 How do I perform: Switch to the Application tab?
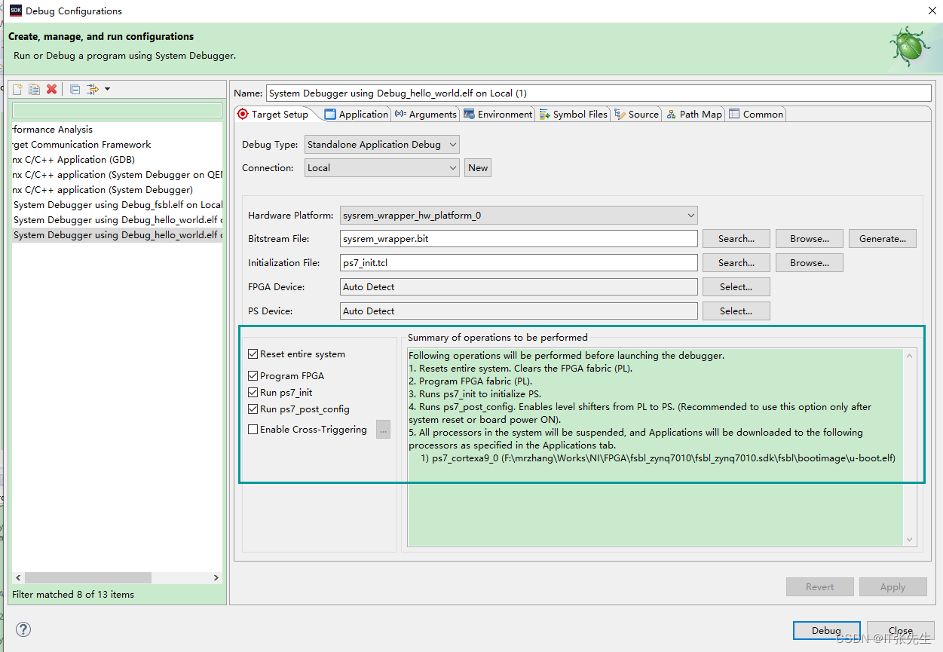click(x=356, y=115)
